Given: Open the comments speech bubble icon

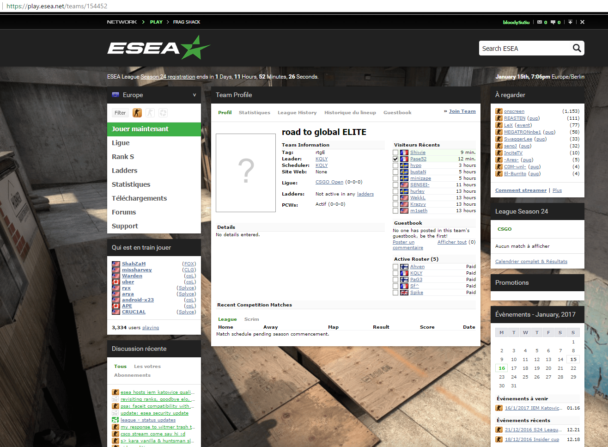Looking at the screenshot, I should (553, 22).
